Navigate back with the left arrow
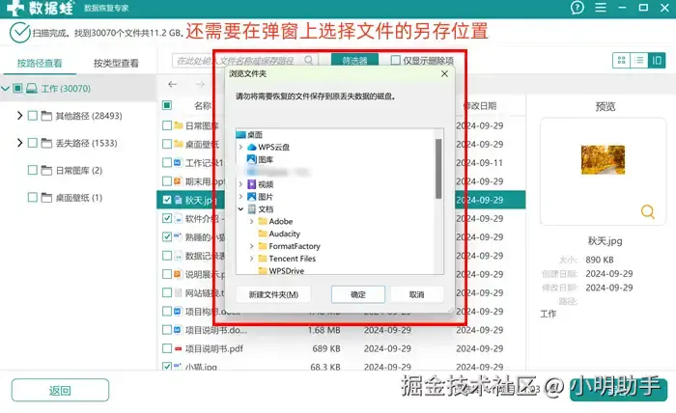 pos(173,84)
